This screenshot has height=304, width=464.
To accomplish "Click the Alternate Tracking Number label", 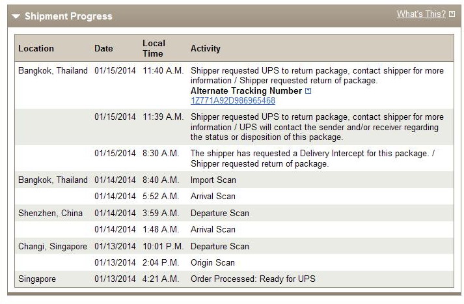I will (x=246, y=90).
